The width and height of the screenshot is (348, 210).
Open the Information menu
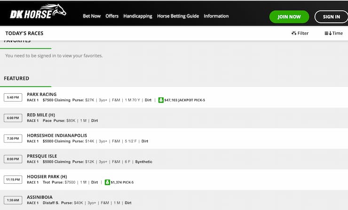(216, 16)
